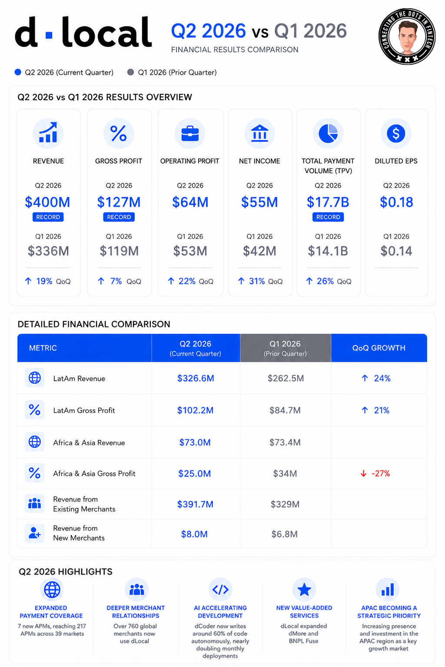This screenshot has width=445, height=667.
Task: Click the Net Income bank icon
Action: pos(259,133)
